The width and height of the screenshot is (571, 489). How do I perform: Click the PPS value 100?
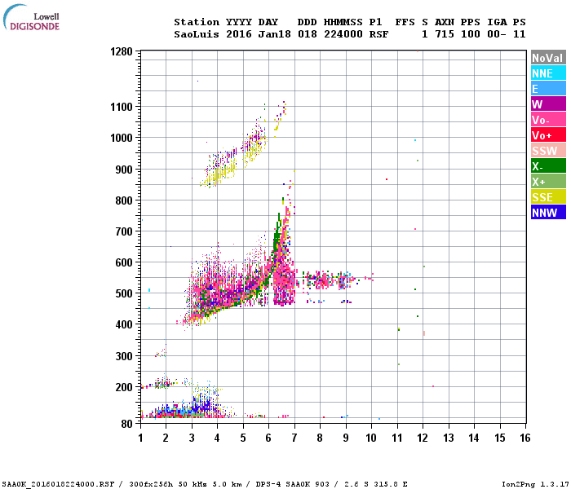(471, 34)
